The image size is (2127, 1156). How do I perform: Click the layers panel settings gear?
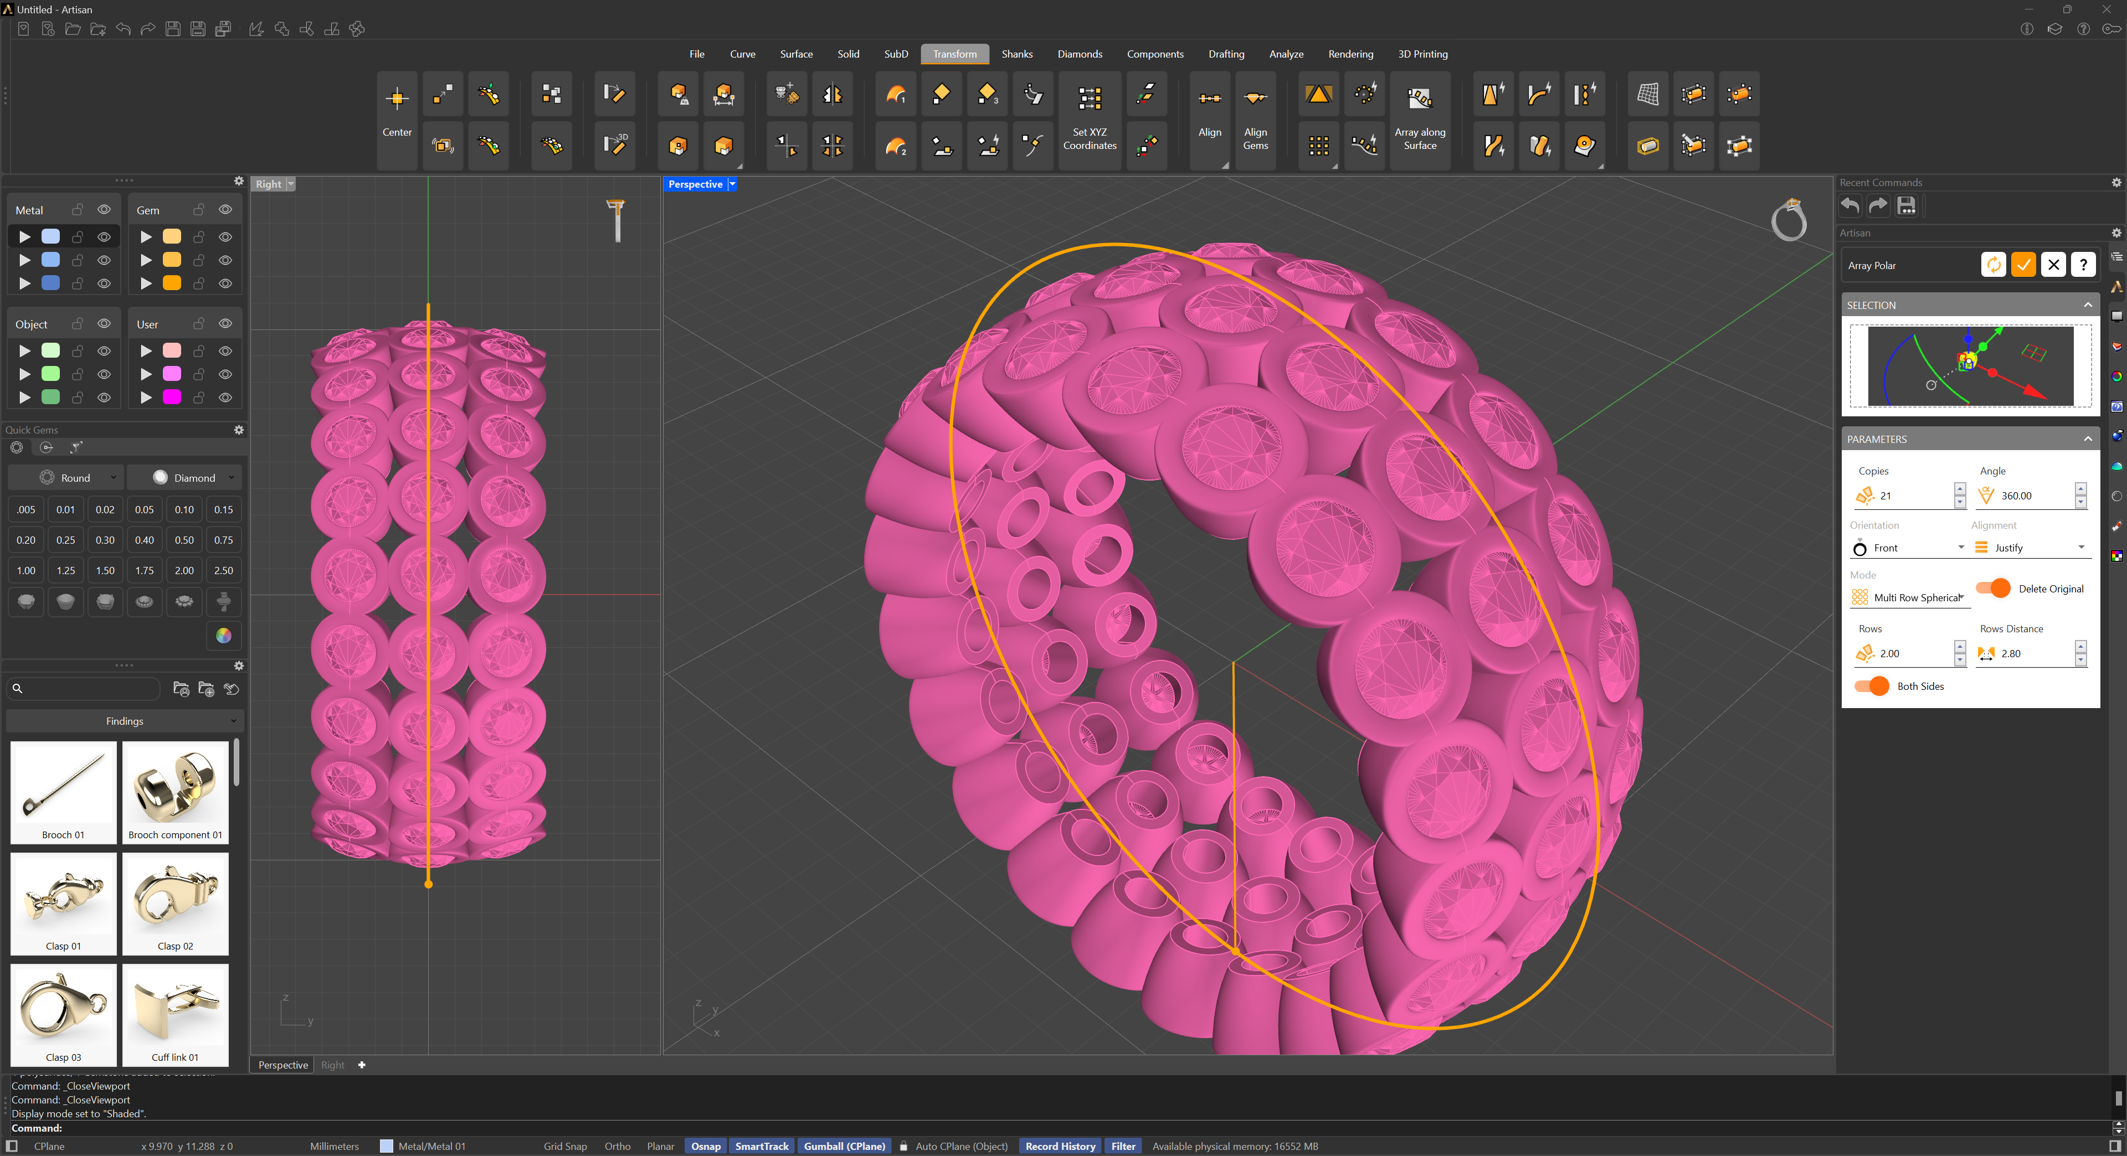pos(239,180)
